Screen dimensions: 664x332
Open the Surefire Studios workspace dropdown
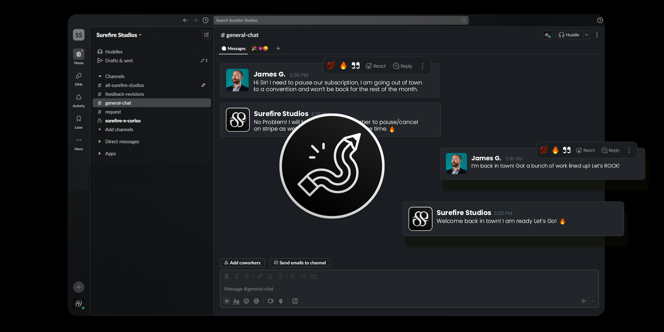[119, 35]
